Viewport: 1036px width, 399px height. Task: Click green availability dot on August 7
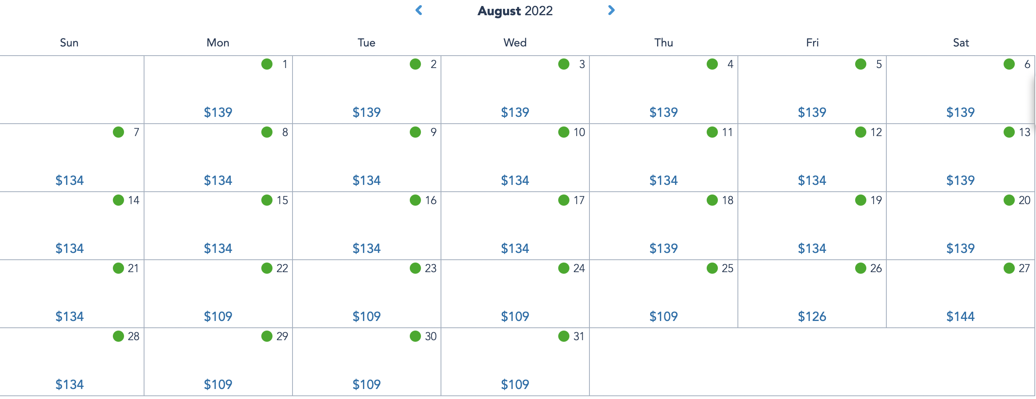point(118,132)
